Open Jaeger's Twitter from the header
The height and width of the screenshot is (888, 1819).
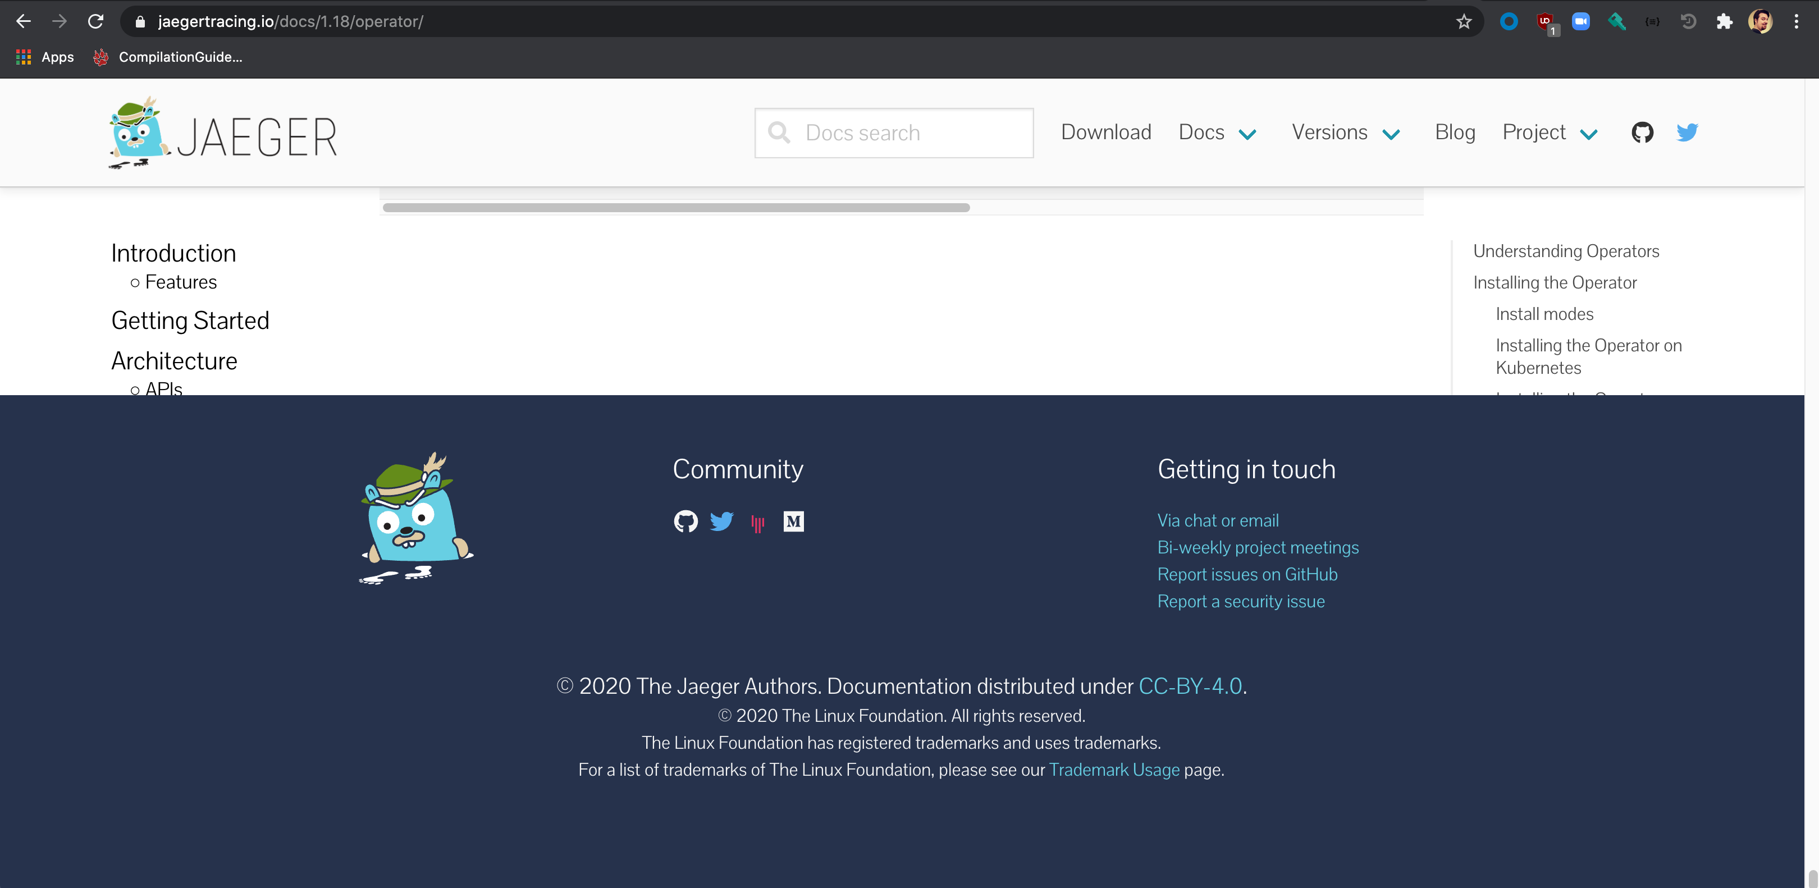[x=1687, y=132]
